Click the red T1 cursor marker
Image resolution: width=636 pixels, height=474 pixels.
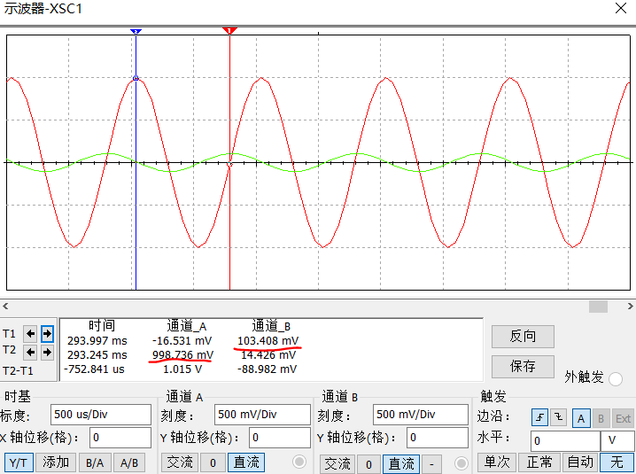pyautogui.click(x=229, y=31)
